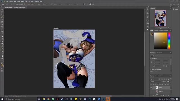Toggle lock transparent pixels
This screenshot has height=101, width=180.
click(154, 84)
